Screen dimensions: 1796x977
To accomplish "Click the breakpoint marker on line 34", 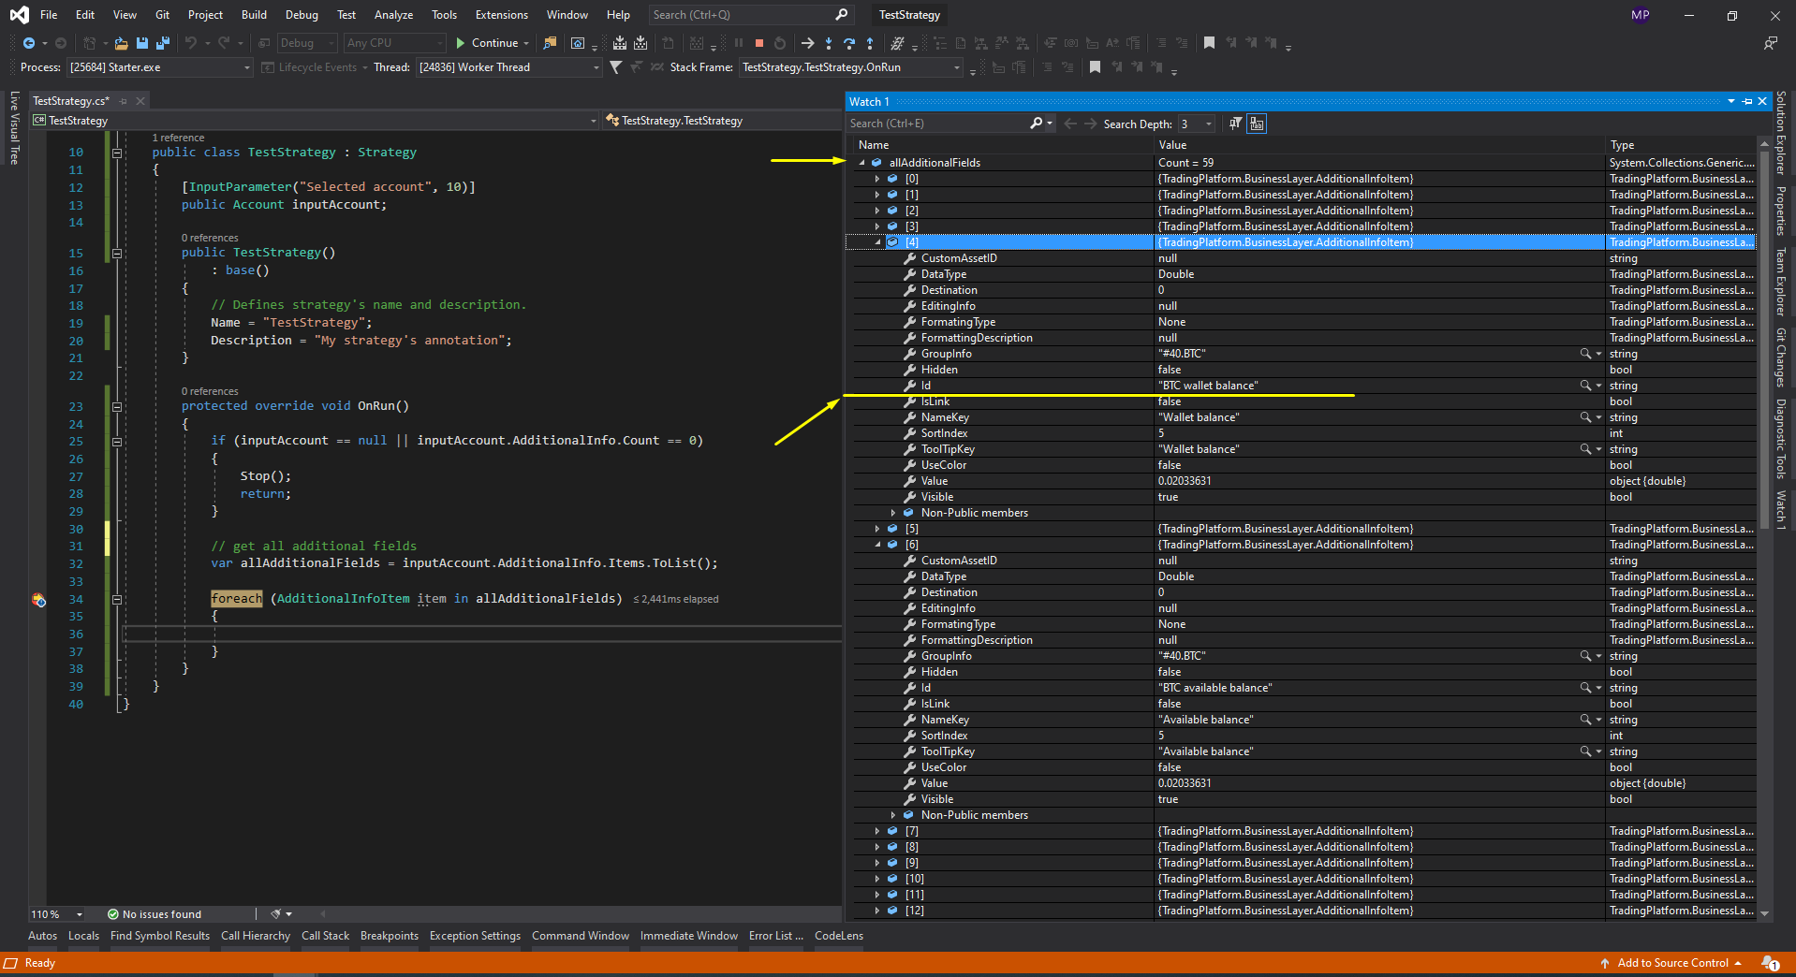I will pyautogui.click(x=38, y=600).
